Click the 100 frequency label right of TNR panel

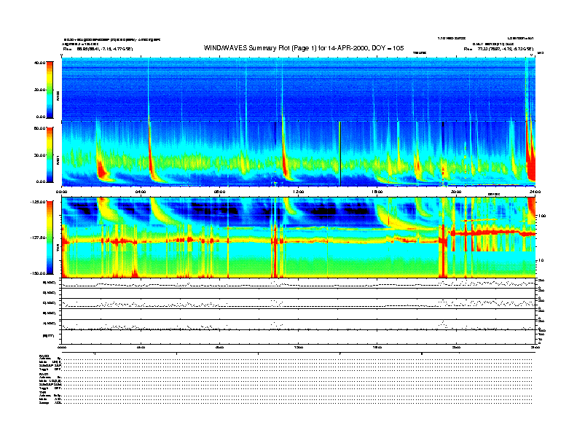542,216
